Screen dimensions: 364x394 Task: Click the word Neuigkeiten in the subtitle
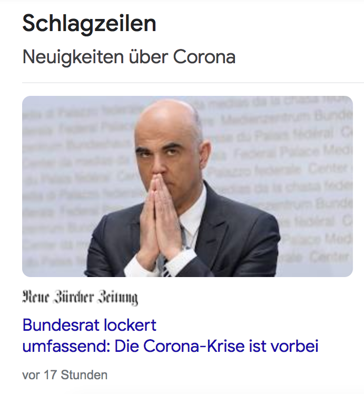click(x=73, y=58)
